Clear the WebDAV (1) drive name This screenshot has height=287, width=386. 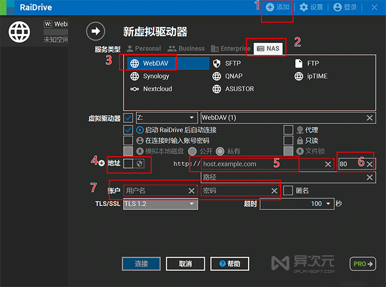pos(370,118)
